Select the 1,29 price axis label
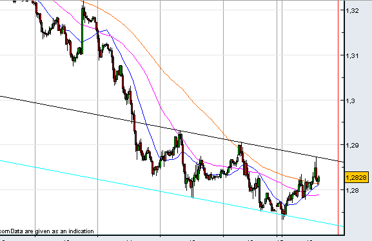Viewport: 372px width, 241px height. [352, 145]
